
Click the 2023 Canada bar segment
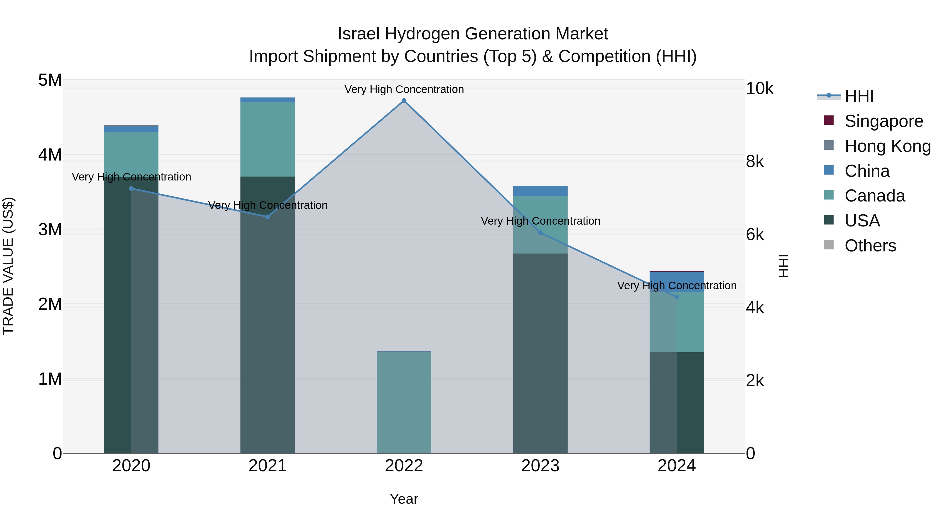coord(540,225)
